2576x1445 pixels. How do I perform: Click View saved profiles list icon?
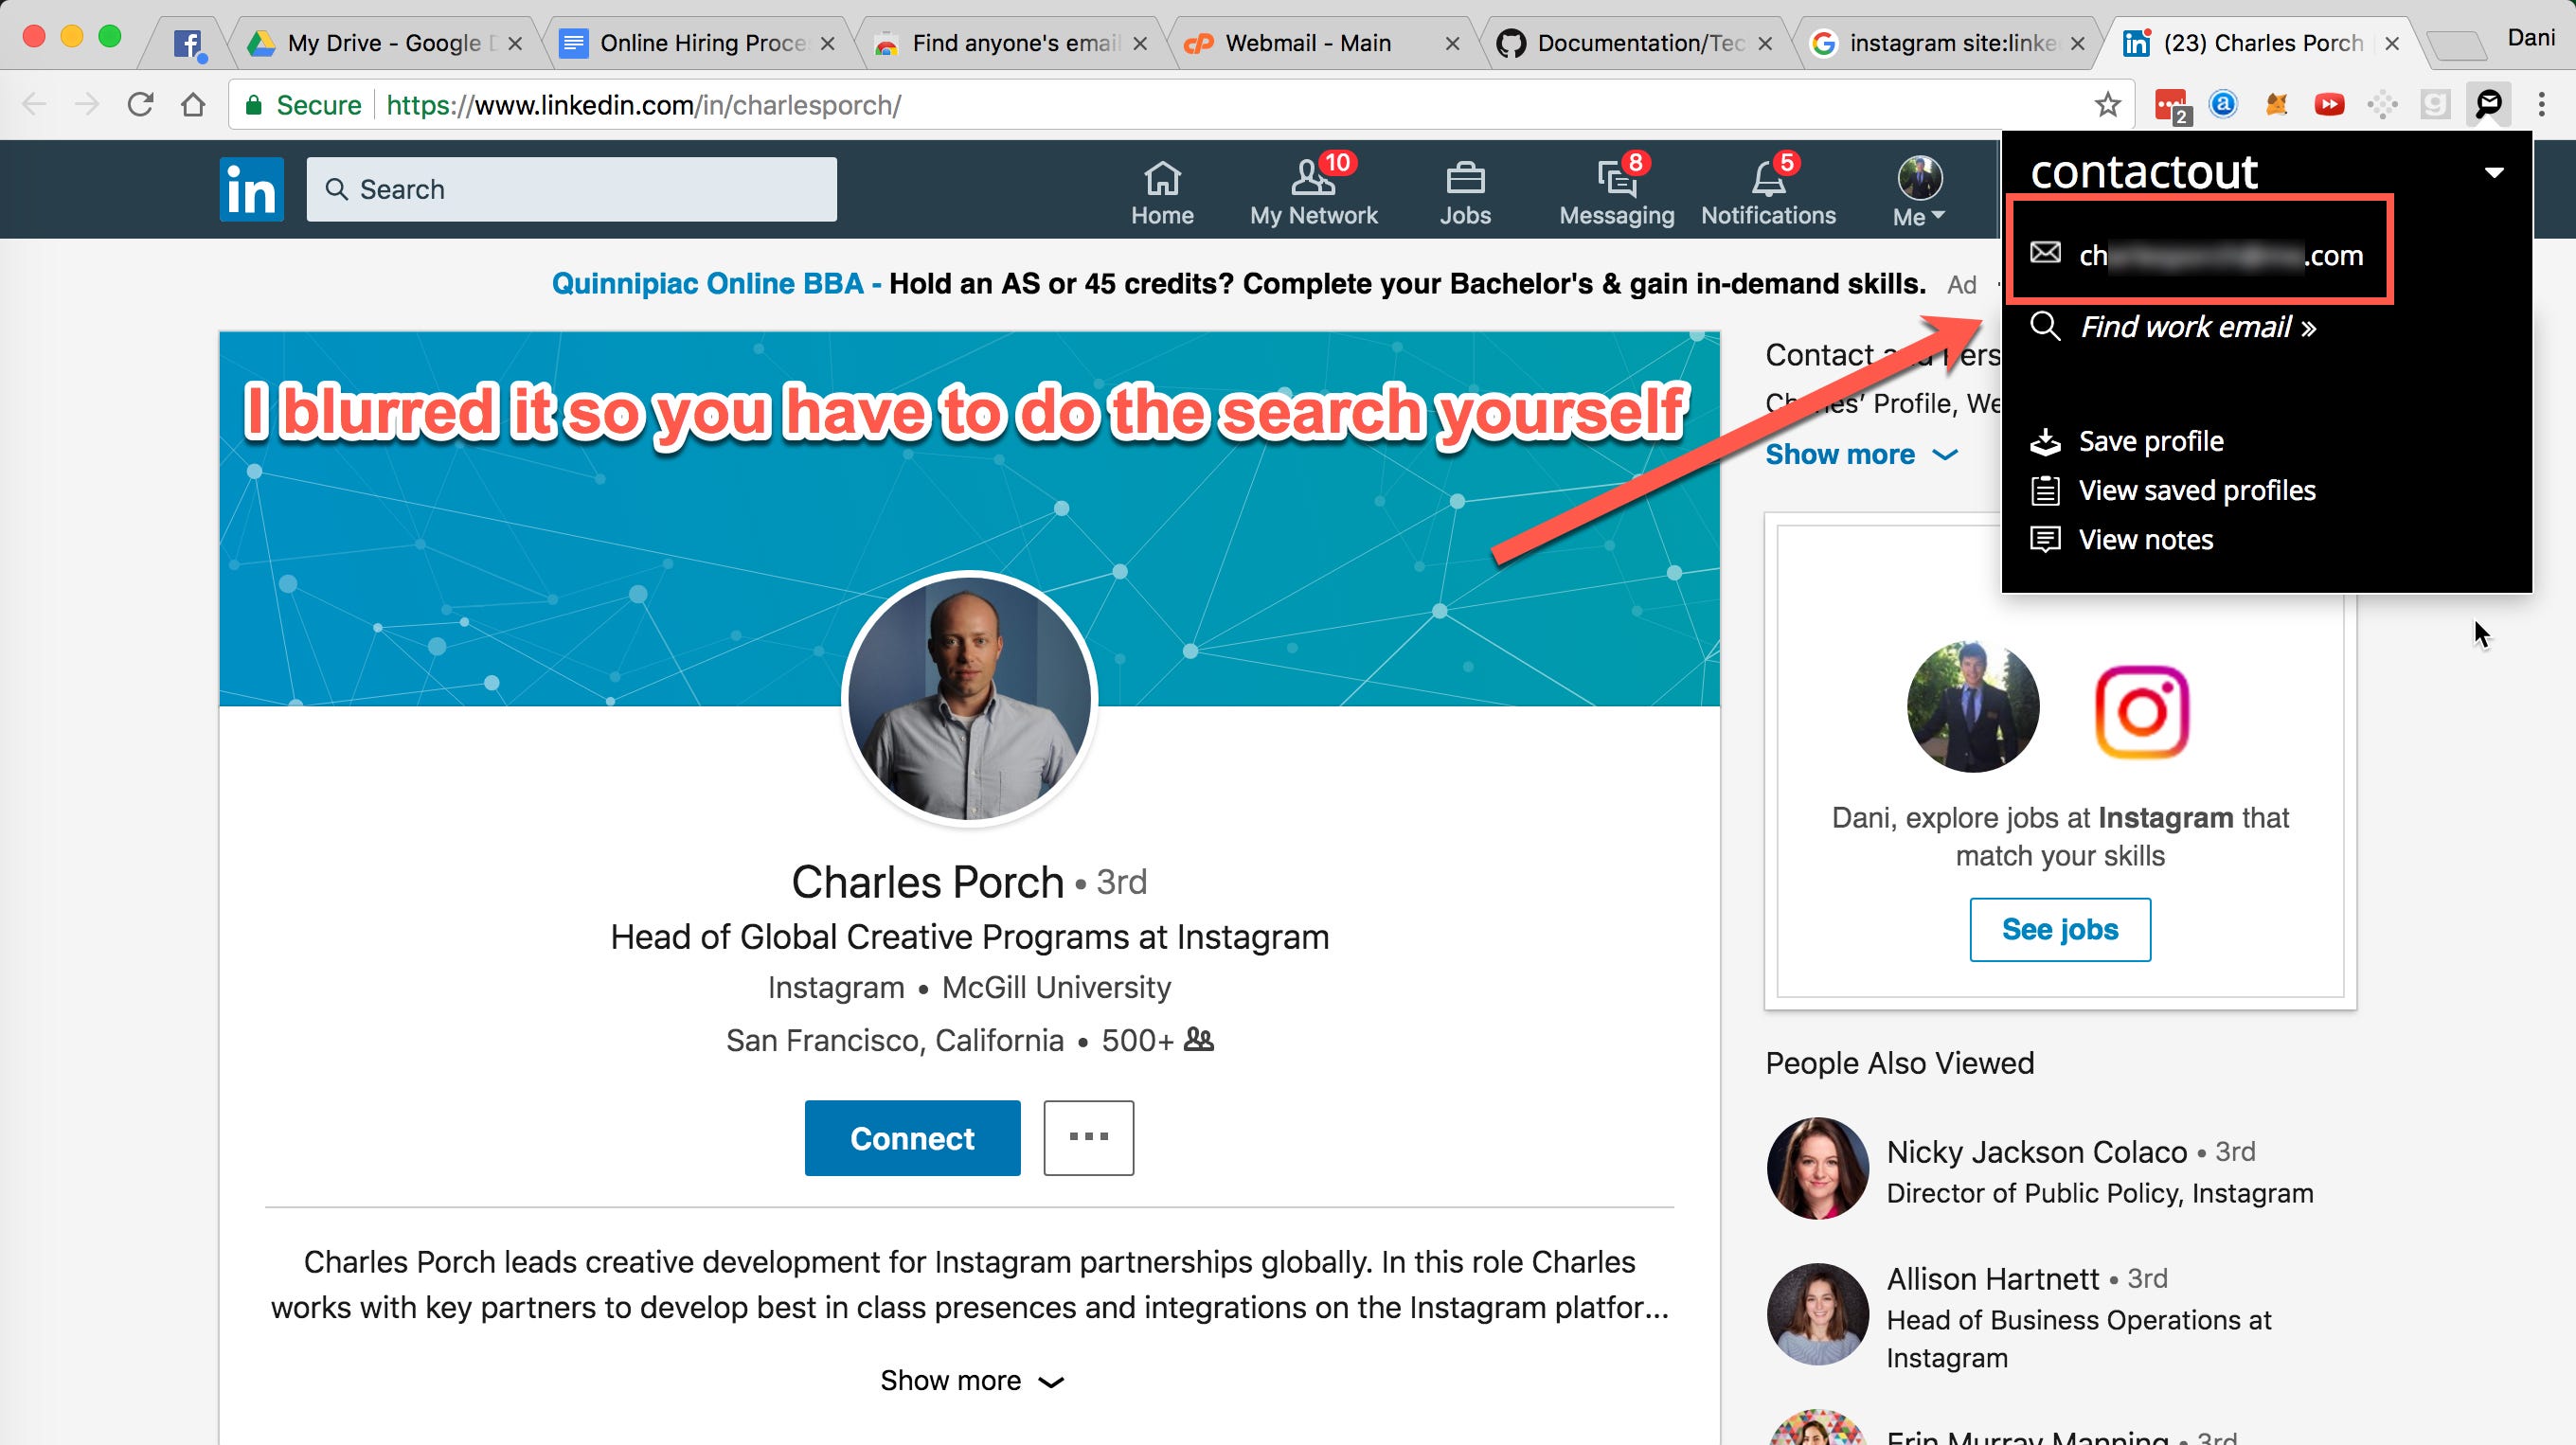(2045, 490)
